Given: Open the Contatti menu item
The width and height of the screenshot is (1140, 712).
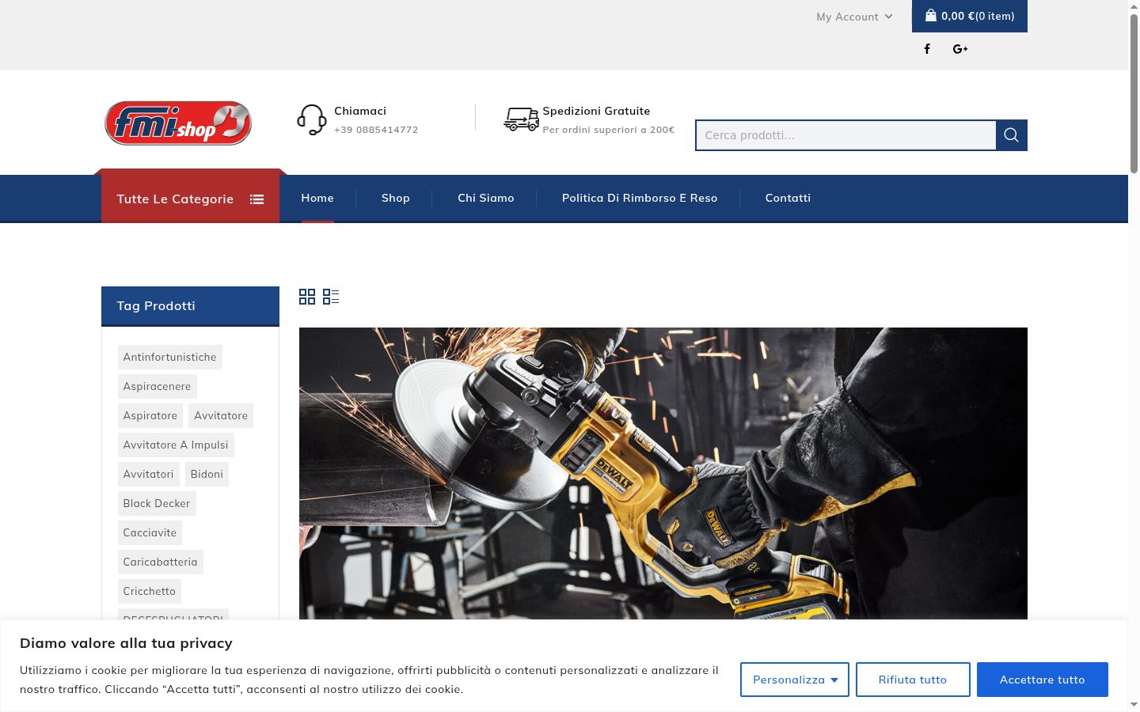Looking at the screenshot, I should [788, 198].
